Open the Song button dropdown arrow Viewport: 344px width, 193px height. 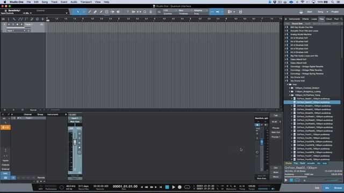tap(327, 12)
